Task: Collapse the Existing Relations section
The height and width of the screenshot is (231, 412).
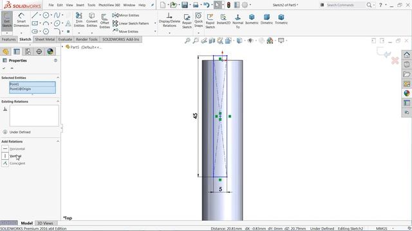Action: pyautogui.click(x=58, y=101)
